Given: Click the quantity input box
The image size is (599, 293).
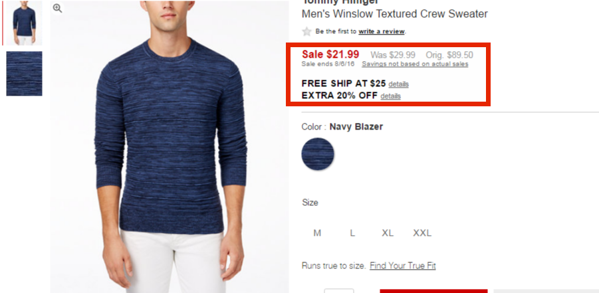Looking at the screenshot, I should pyautogui.click(x=339, y=291).
